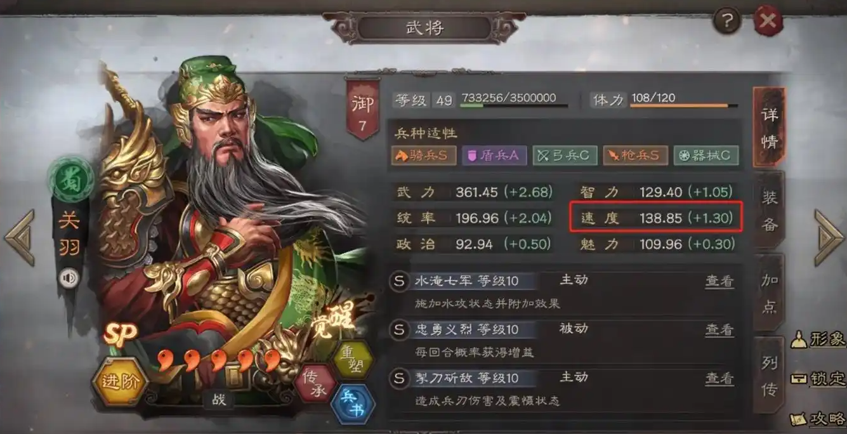Tap the 御 7 banner badge
This screenshot has height=434, width=847.
[x=363, y=109]
